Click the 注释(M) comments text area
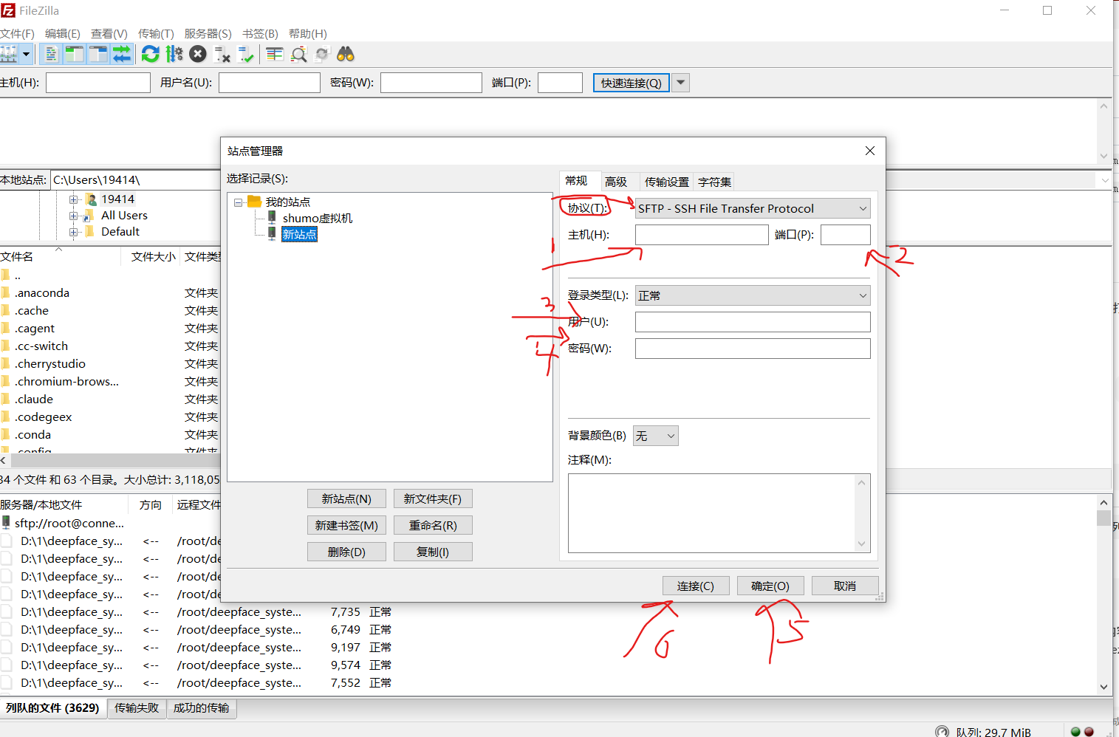 click(719, 513)
